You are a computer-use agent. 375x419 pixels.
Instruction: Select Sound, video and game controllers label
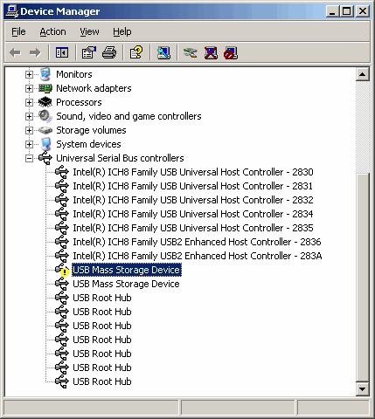128,116
